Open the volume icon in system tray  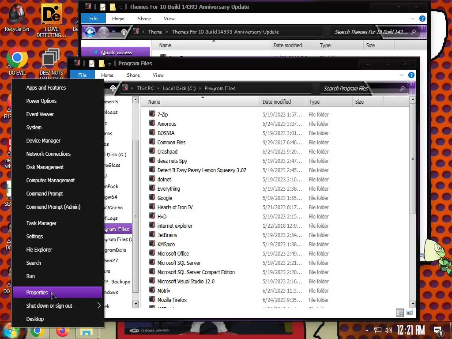click(388, 330)
